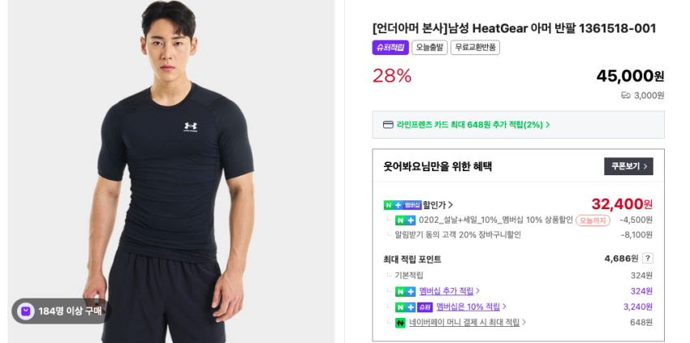Screen dimensions: 690x343
Task: Click the product photo of the black shirt
Action: coord(170,172)
